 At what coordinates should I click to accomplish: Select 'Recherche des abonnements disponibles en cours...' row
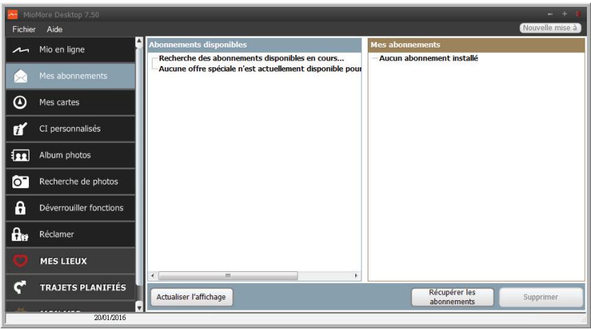pos(251,58)
